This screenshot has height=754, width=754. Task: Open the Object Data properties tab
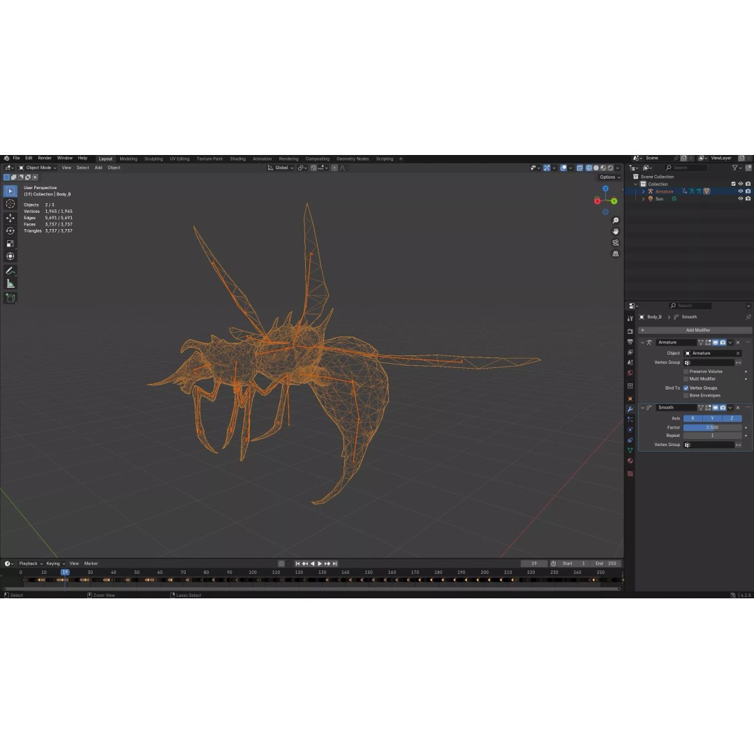[630, 450]
